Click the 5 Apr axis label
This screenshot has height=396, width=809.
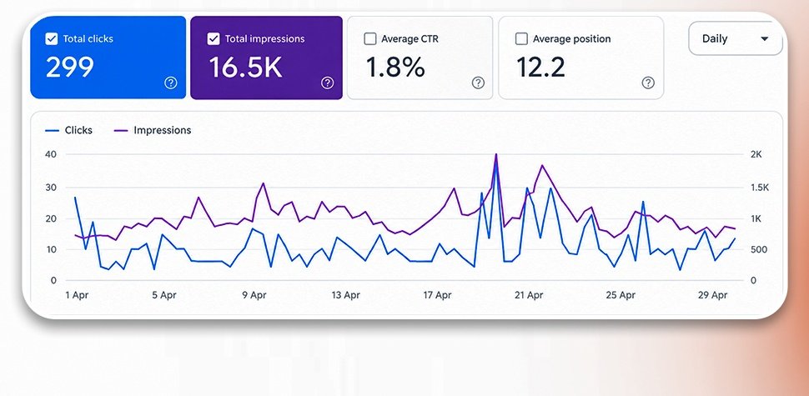coord(164,295)
